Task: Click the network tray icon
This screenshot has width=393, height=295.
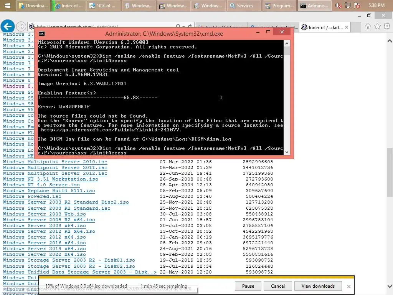Action: pyautogui.click(x=348, y=5)
